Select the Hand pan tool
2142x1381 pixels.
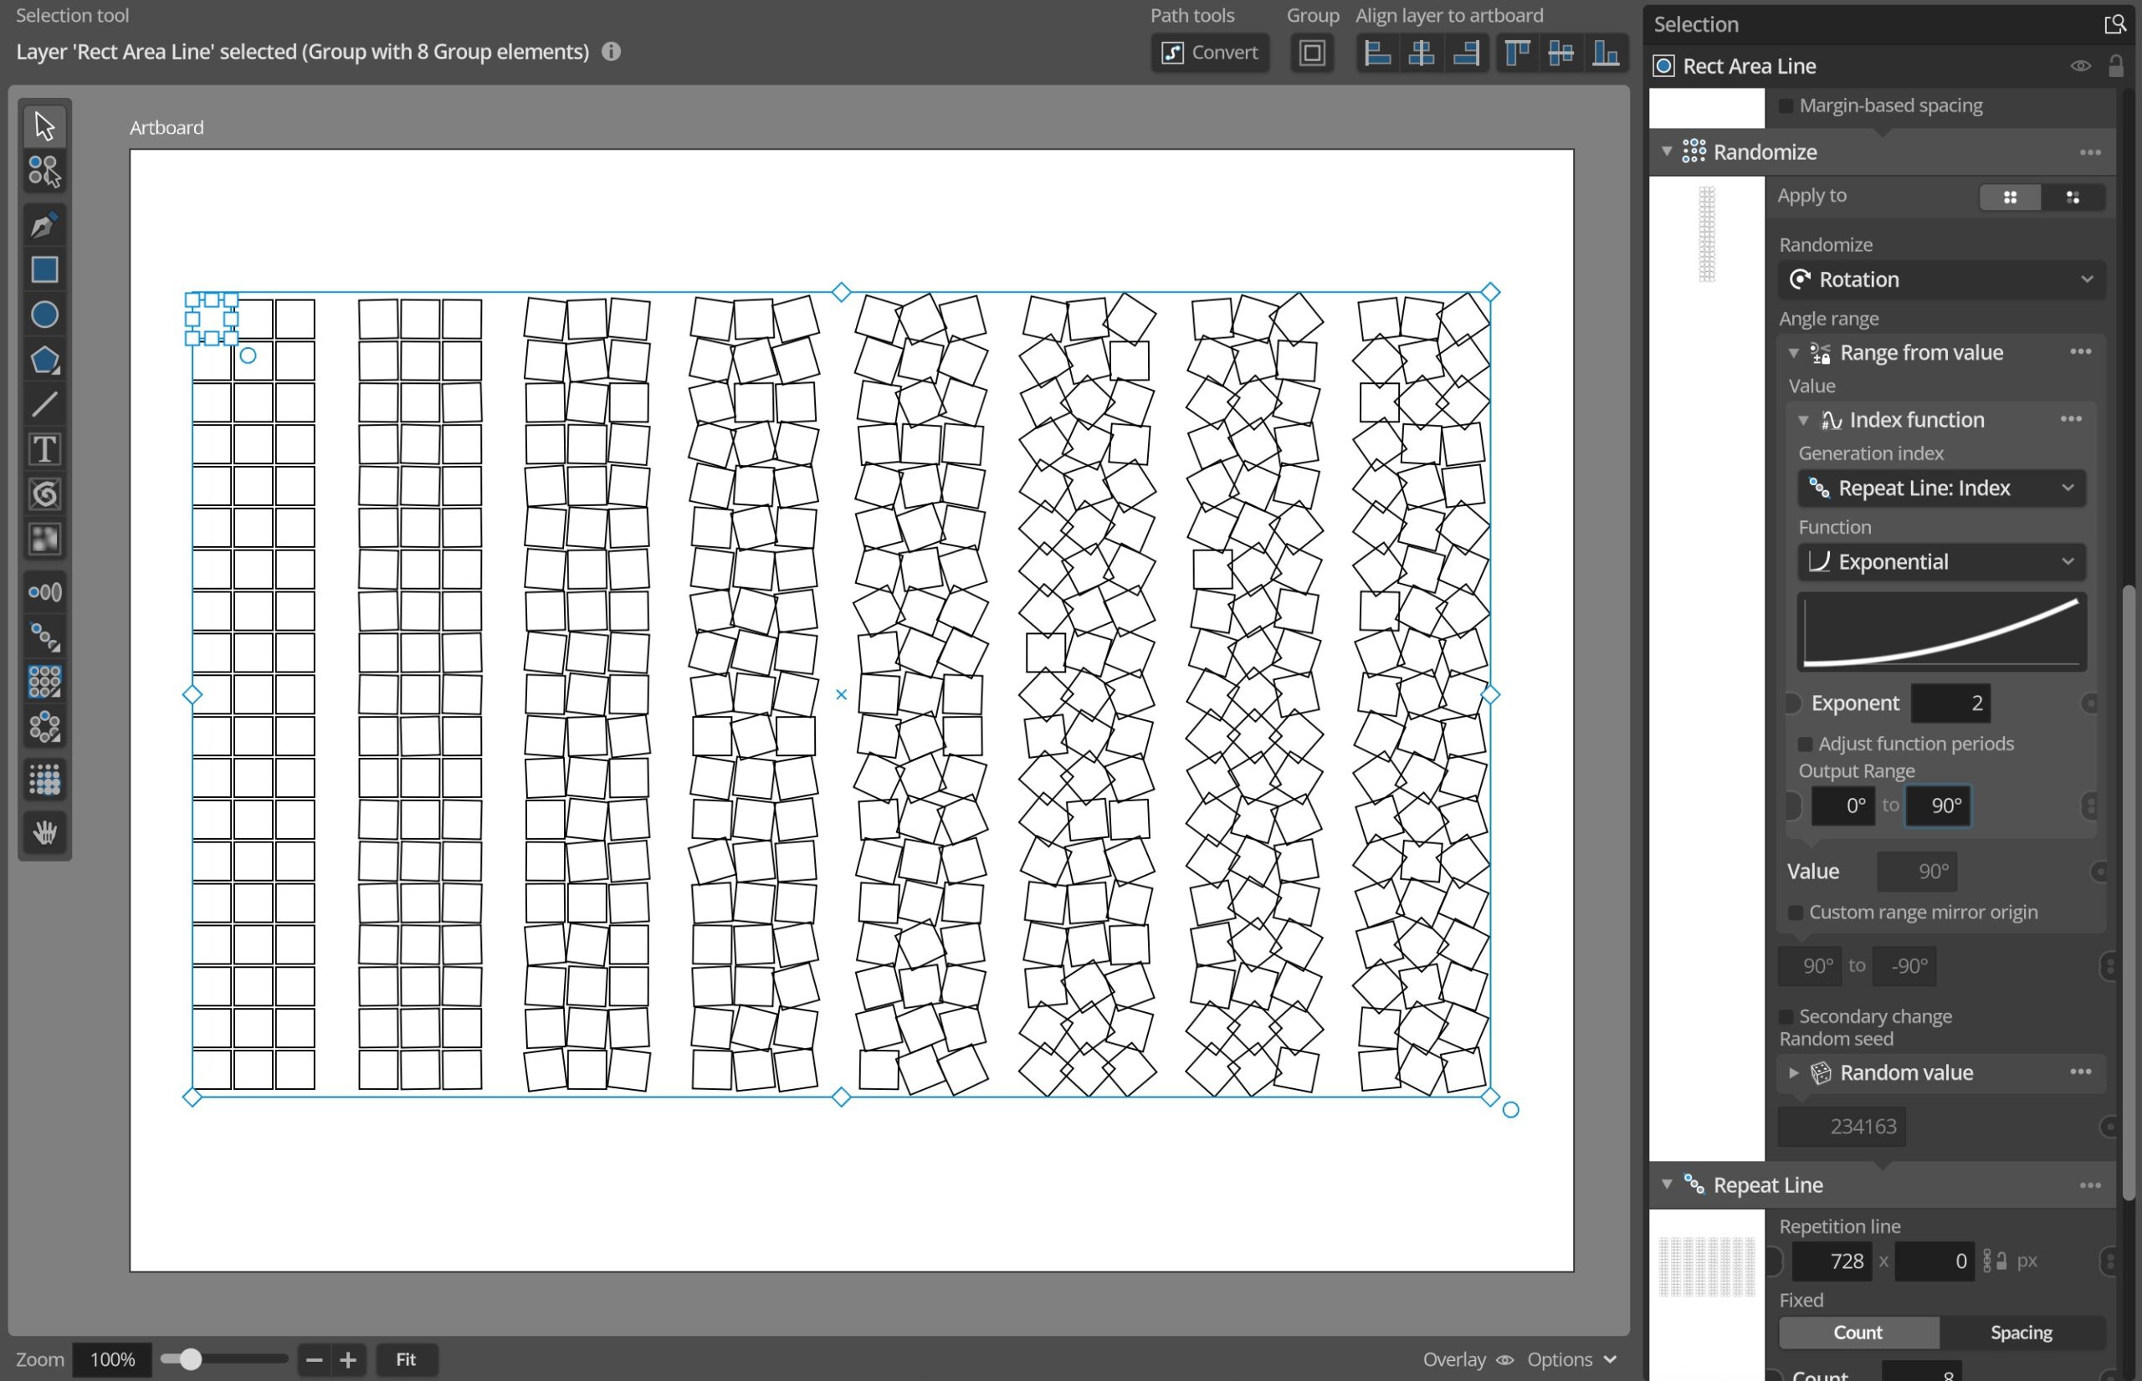point(44,832)
